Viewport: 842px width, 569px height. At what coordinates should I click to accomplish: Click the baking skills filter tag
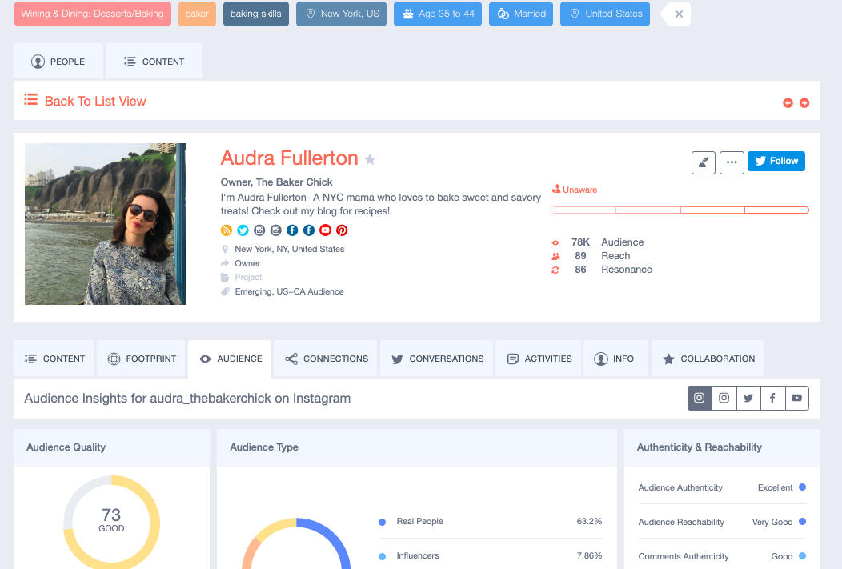tap(255, 14)
